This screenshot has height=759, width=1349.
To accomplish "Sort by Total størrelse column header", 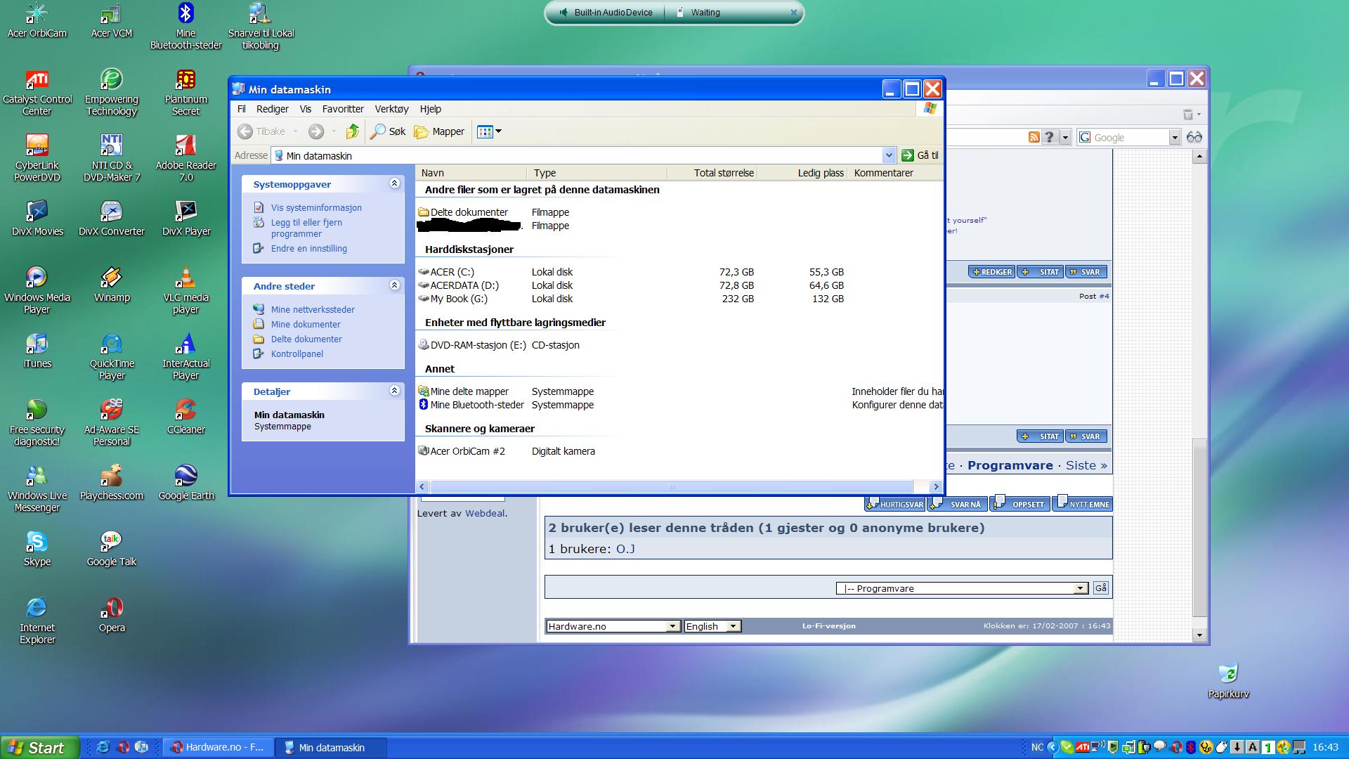I will (x=712, y=173).
